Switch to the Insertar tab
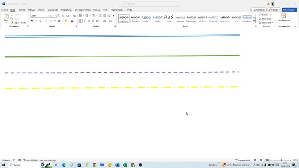This screenshot has width=299, height=168. [22, 10]
